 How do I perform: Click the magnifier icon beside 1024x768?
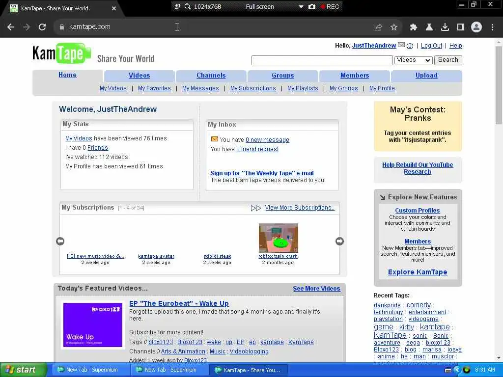point(188,6)
